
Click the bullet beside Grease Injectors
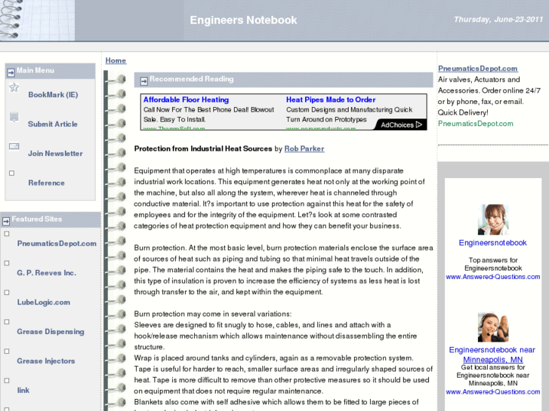(7, 351)
